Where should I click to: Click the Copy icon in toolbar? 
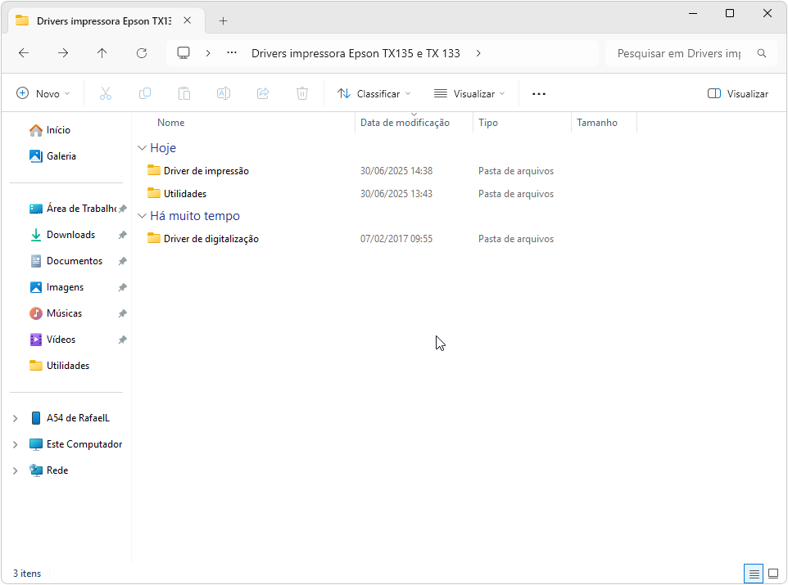pos(145,93)
